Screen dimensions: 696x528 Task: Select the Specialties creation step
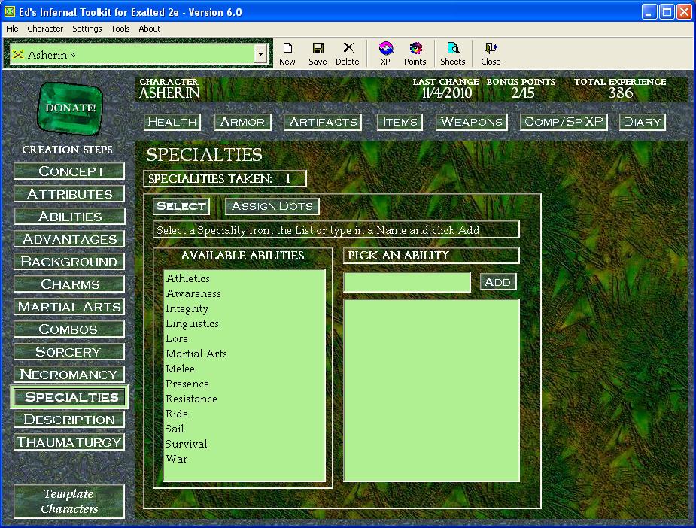[69, 397]
